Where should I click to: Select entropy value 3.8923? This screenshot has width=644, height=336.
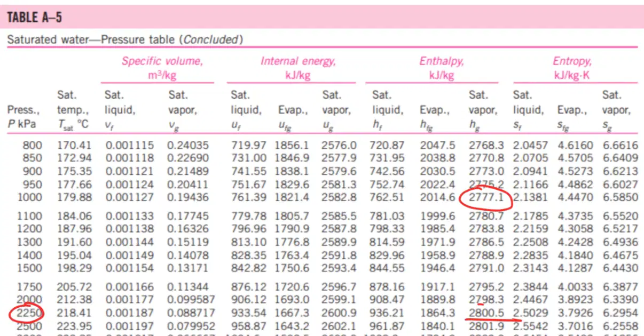click(575, 300)
